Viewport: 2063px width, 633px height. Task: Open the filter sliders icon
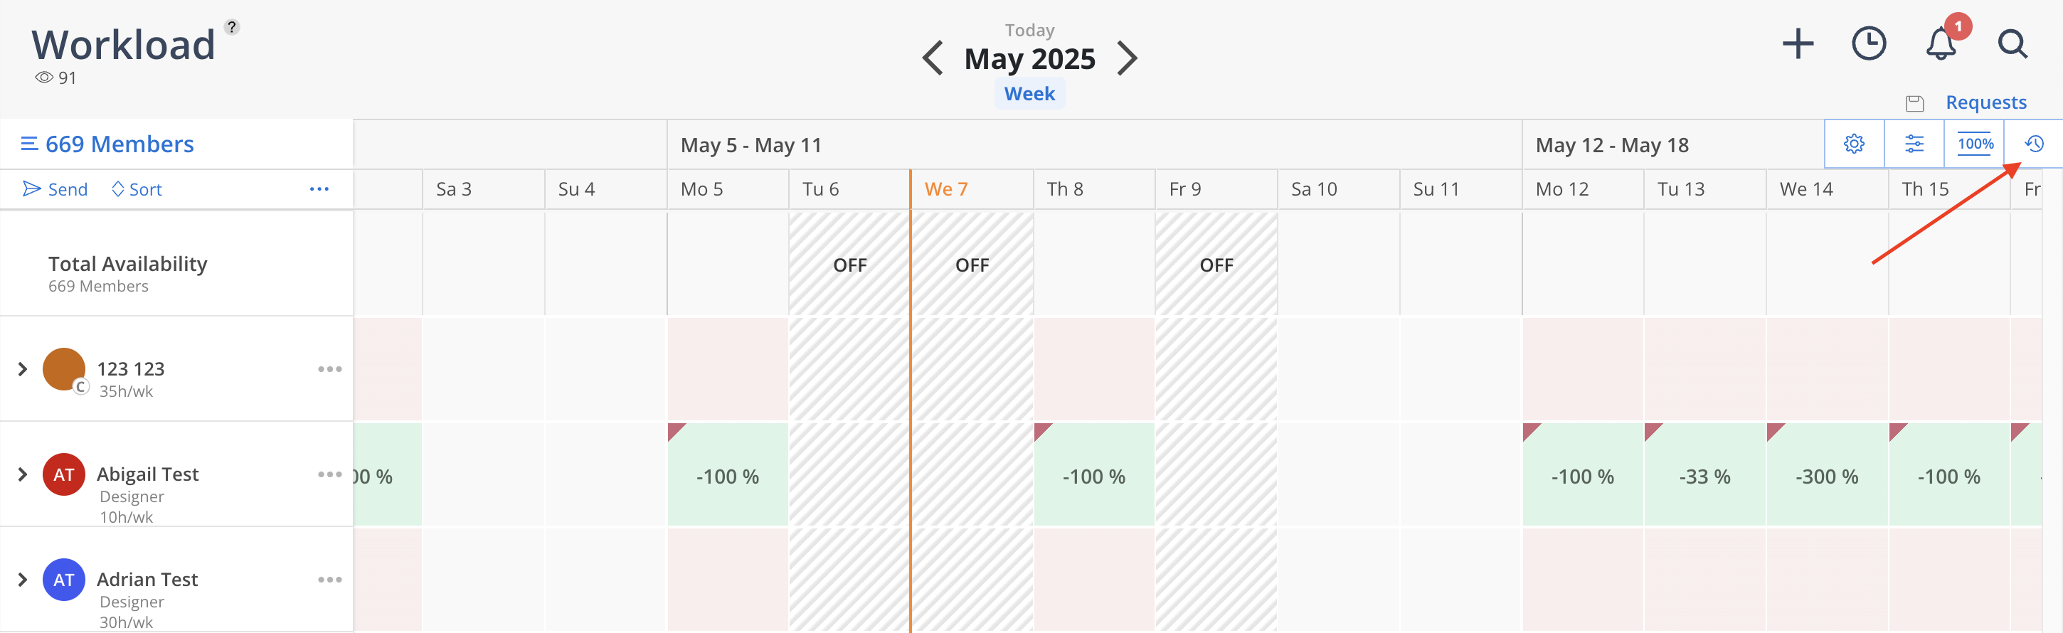click(1914, 144)
